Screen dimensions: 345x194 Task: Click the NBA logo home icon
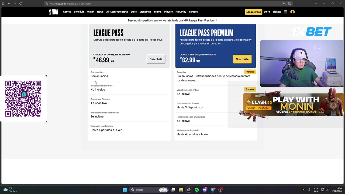(x=53, y=12)
